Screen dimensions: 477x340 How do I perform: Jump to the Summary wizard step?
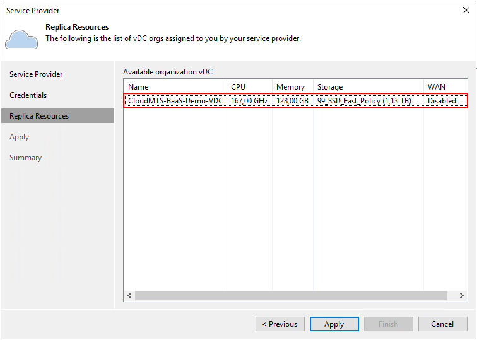(26, 158)
